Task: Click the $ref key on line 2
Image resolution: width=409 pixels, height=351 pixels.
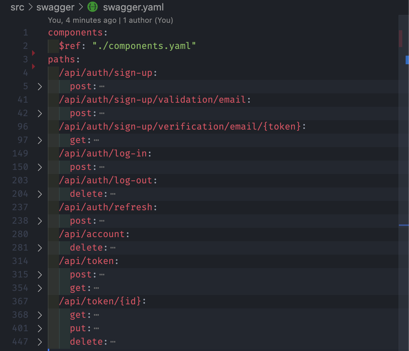Action: 70,46
